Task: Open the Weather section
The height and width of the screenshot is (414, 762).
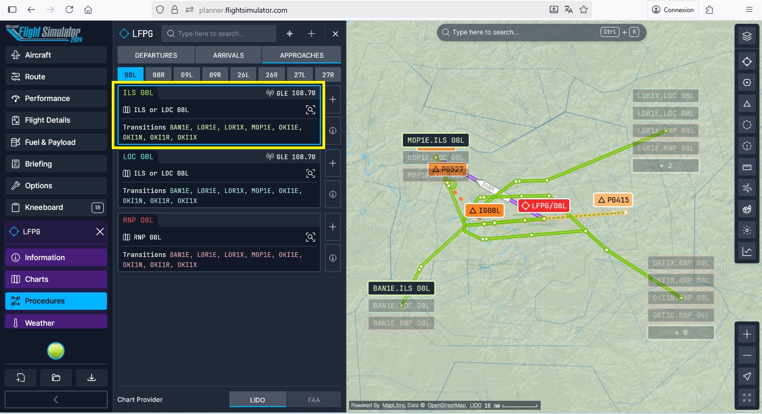Action: coord(56,323)
